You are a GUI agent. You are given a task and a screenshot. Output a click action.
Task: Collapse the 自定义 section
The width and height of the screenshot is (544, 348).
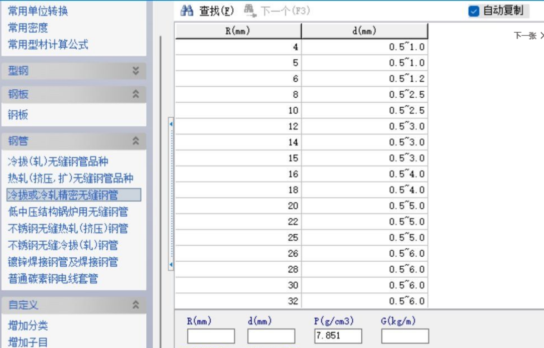click(135, 304)
